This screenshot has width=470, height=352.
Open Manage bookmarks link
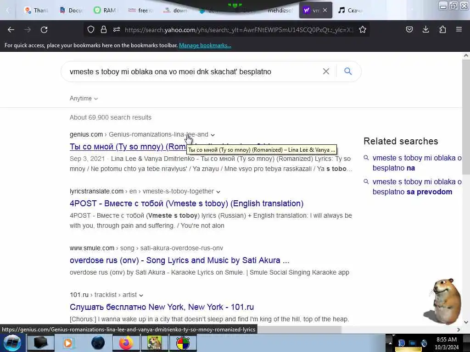(x=205, y=45)
